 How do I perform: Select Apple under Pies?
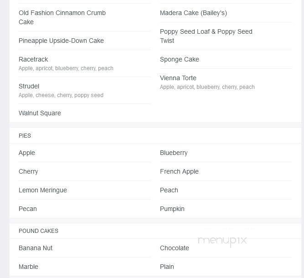27,153
